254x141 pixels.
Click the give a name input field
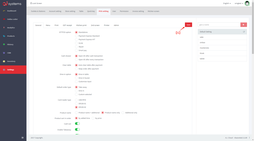219,25
